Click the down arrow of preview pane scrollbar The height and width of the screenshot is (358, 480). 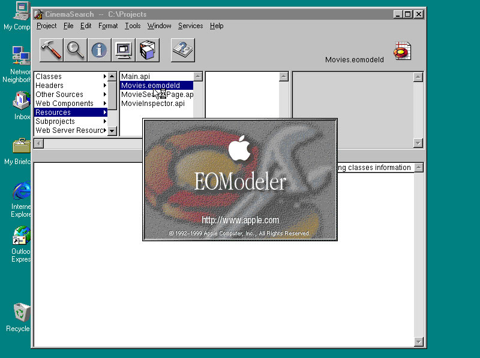(418, 143)
